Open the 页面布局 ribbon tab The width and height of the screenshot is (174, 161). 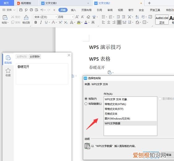click(x=86, y=10)
